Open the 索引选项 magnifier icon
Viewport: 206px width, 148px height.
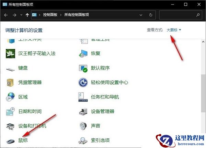pyautogui.click(x=83, y=140)
